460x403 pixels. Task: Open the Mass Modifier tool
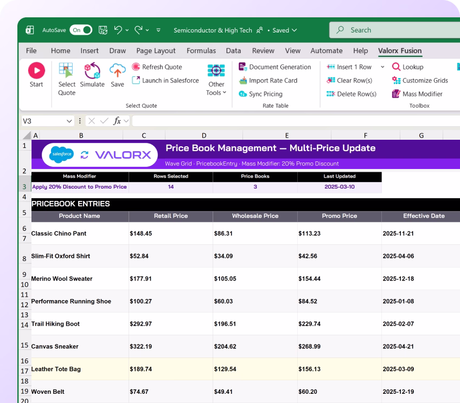[x=417, y=94]
